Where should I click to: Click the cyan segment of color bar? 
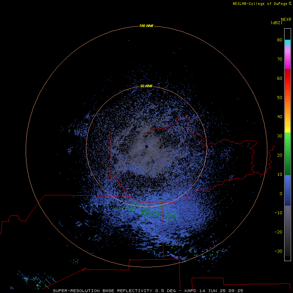287,43
